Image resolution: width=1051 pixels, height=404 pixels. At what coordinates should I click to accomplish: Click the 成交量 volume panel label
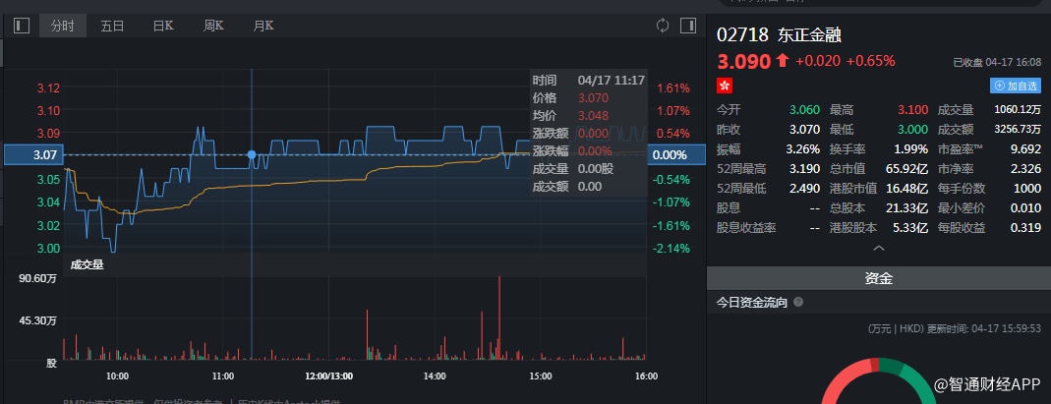pos(86,263)
